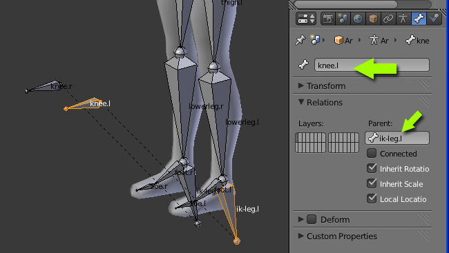Switch to Object properties tab

click(x=373, y=19)
